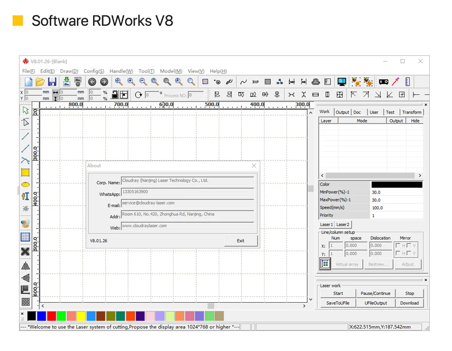Toggle X row mirror H checkbox
452x351 pixels.
398,246
